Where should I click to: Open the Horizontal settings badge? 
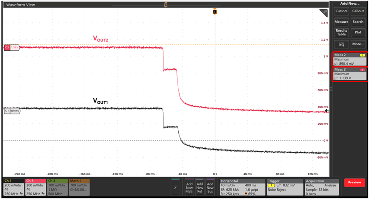pyautogui.click(x=243, y=187)
